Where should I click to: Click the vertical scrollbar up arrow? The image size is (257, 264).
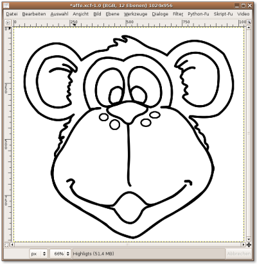point(249,28)
